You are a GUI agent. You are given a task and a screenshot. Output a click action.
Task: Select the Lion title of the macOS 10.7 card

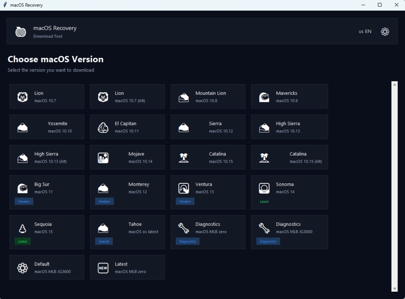[x=39, y=93]
